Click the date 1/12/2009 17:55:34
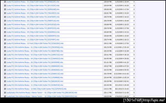The width and height of the screenshot is (166, 103). coord(121,47)
